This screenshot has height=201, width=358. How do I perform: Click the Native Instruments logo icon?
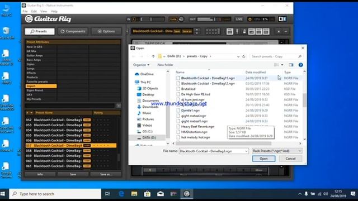(x=282, y=19)
